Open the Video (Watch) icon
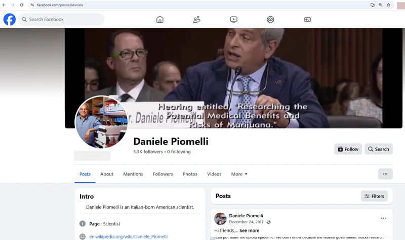Viewport: 405px width, 240px height. point(233,19)
